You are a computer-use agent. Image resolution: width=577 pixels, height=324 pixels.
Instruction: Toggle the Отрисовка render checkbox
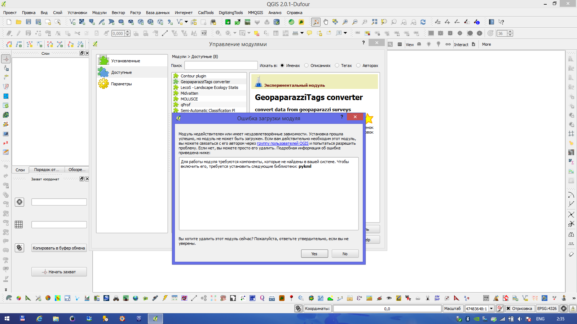pos(508,309)
